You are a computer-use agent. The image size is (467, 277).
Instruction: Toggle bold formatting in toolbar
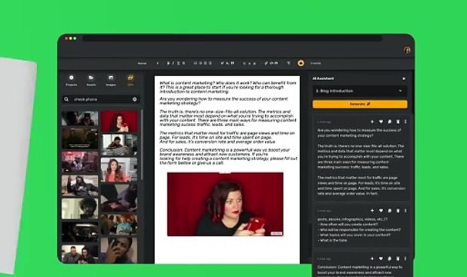[168, 63]
